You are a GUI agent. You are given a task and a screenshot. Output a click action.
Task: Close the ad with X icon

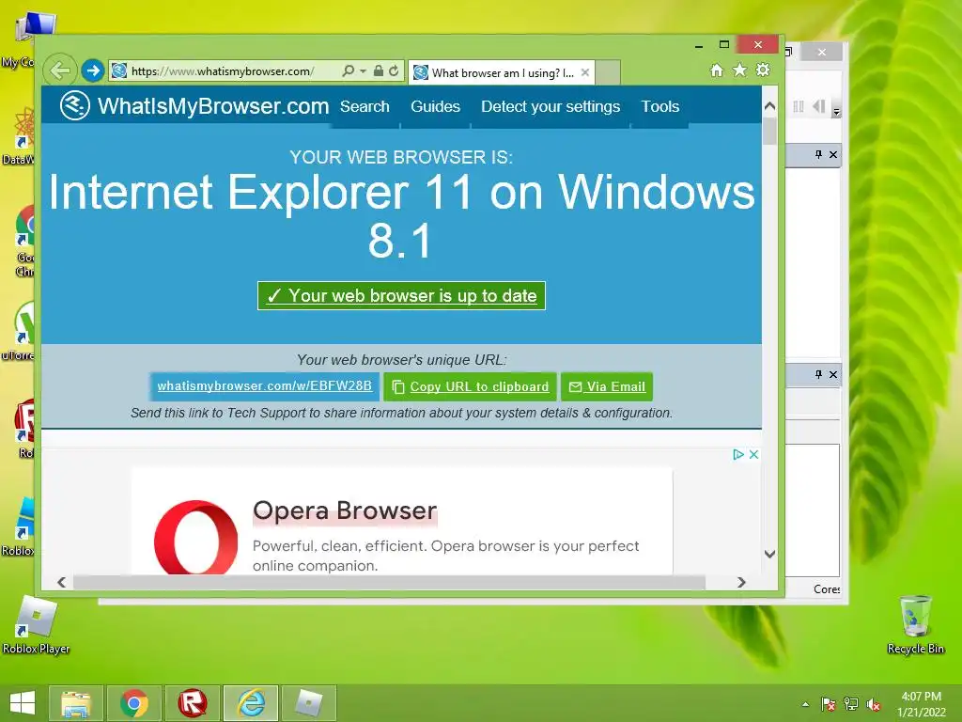click(754, 454)
